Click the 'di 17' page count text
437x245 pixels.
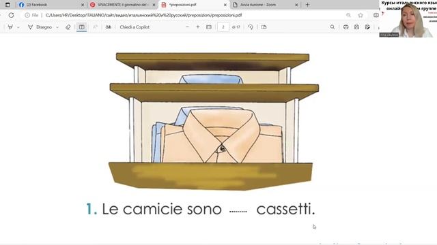pyautogui.click(x=236, y=27)
